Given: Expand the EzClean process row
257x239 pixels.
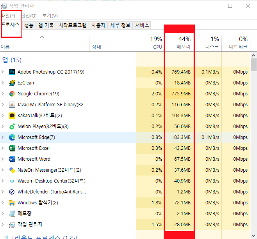Looking at the screenshot, I should (x=3, y=83).
